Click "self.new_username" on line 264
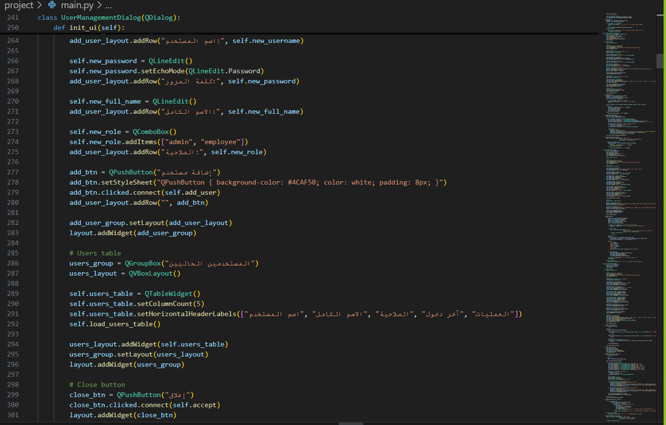 [266, 41]
